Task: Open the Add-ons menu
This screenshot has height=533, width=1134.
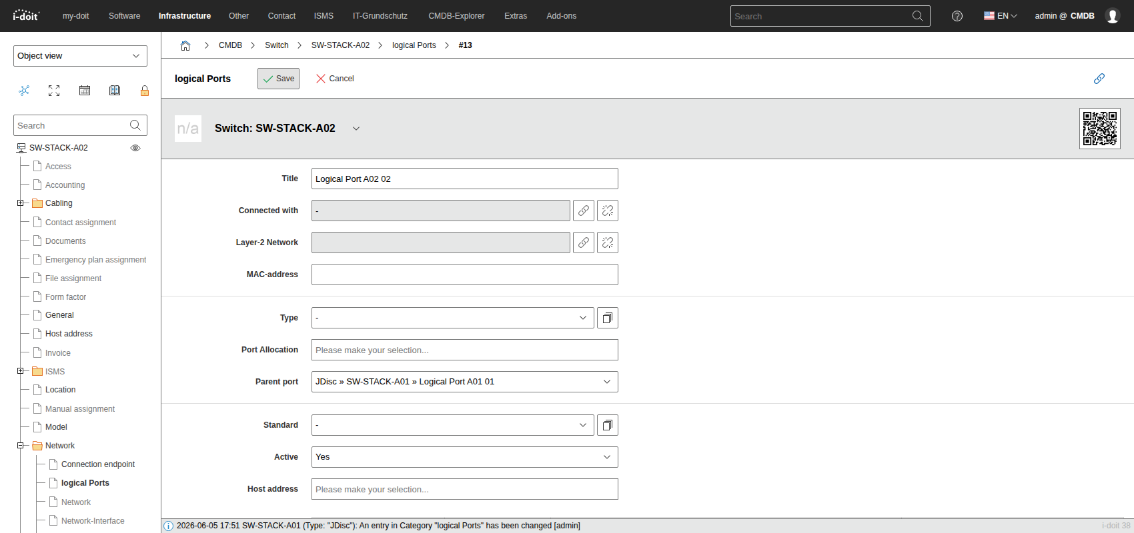Action: tap(562, 16)
